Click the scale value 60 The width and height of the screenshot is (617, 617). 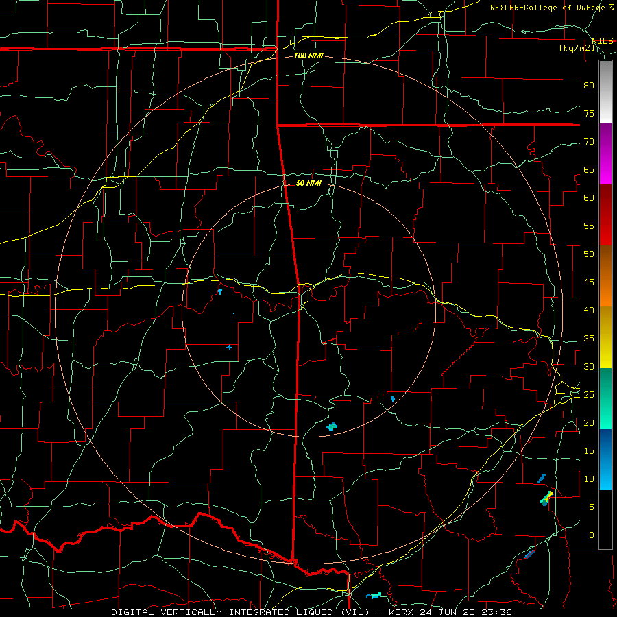tap(589, 197)
